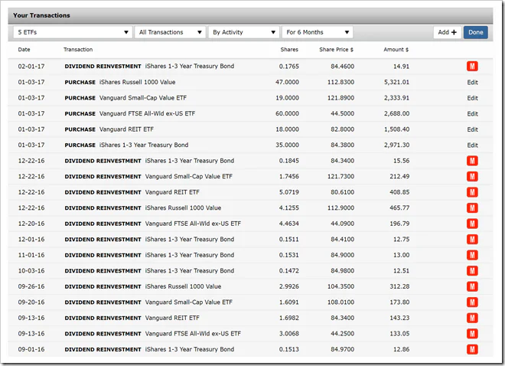Click the Shares column header
This screenshot has width=505, height=366.
(289, 50)
